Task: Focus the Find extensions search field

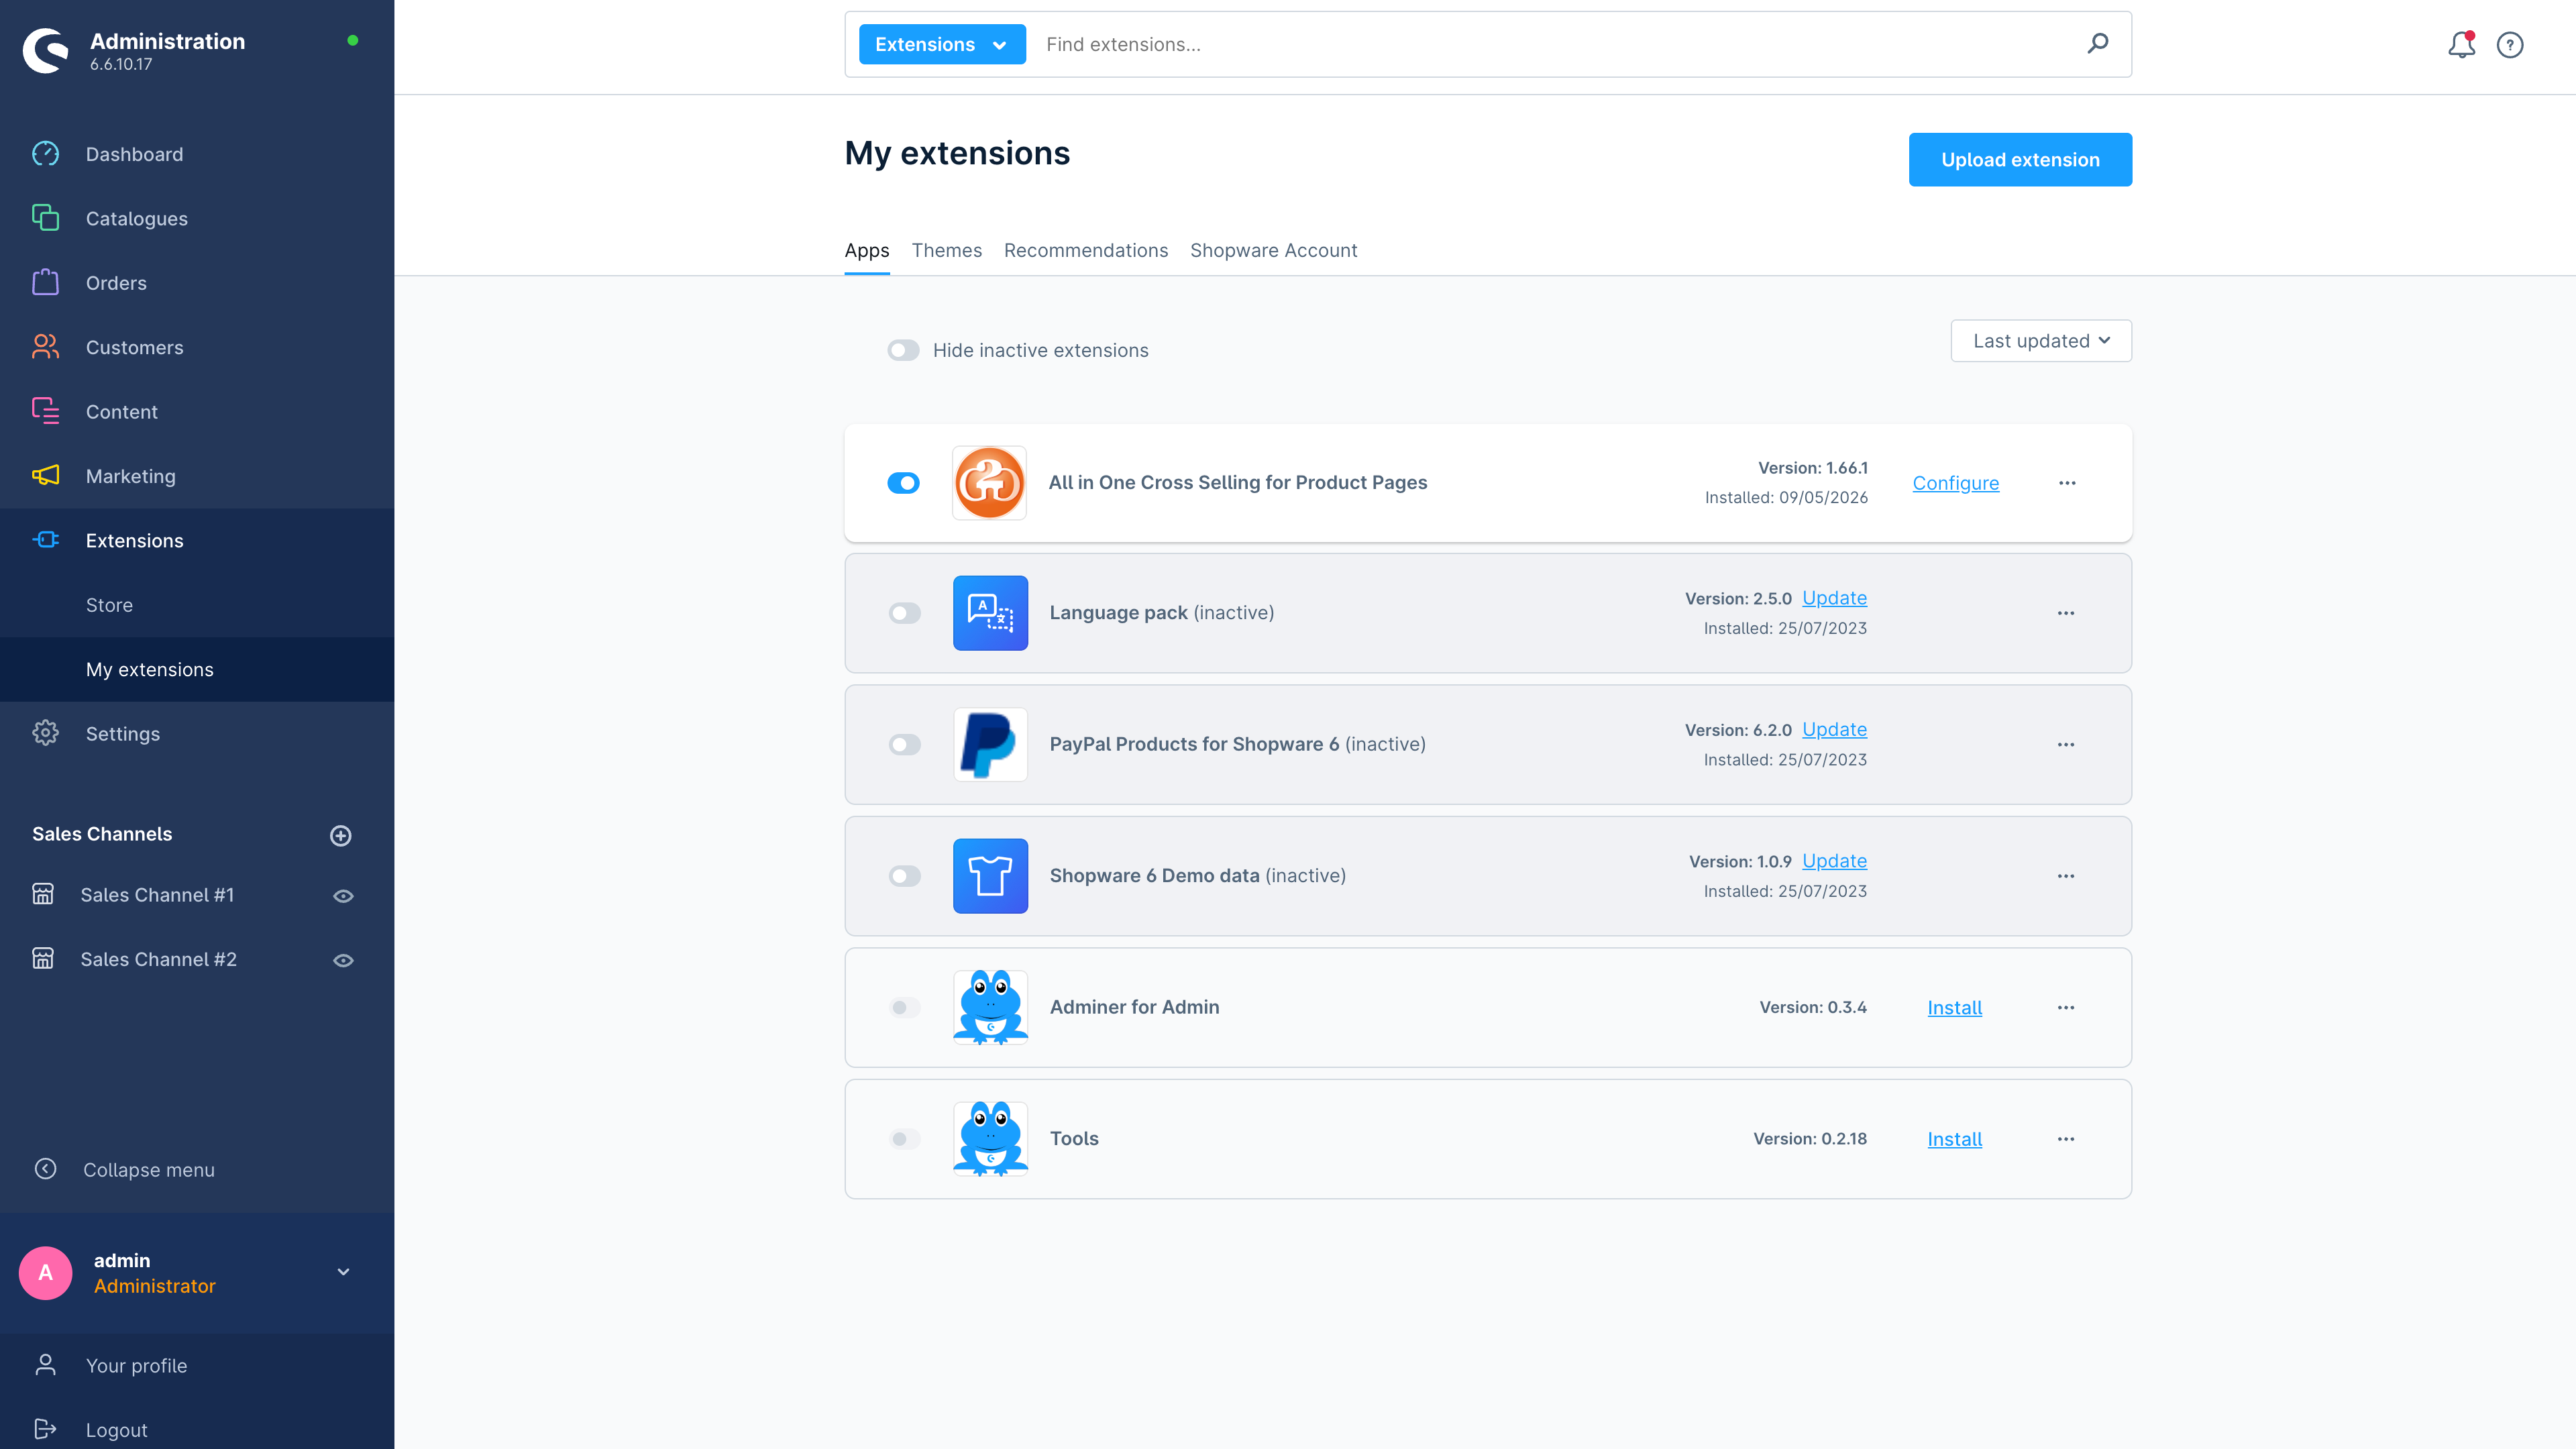Action: click(1555, 44)
